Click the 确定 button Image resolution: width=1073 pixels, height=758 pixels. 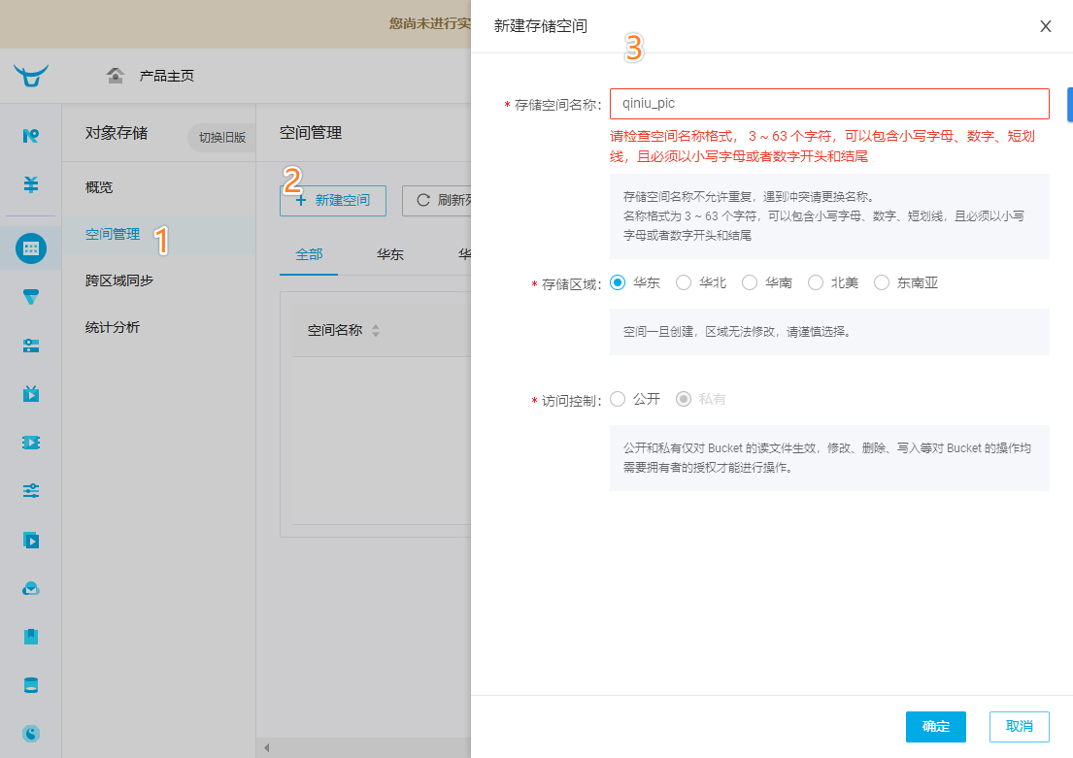[935, 727]
